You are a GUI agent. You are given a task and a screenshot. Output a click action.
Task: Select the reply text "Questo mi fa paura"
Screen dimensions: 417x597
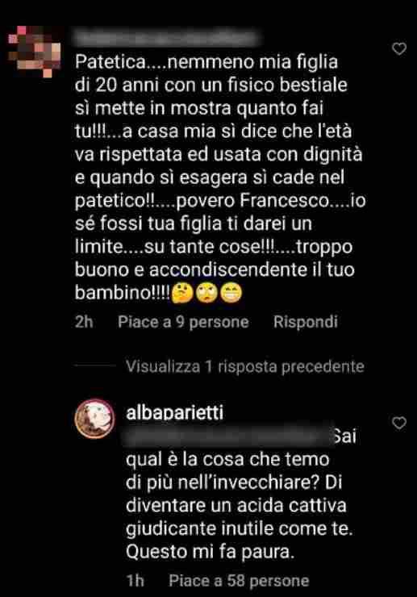tap(211, 552)
